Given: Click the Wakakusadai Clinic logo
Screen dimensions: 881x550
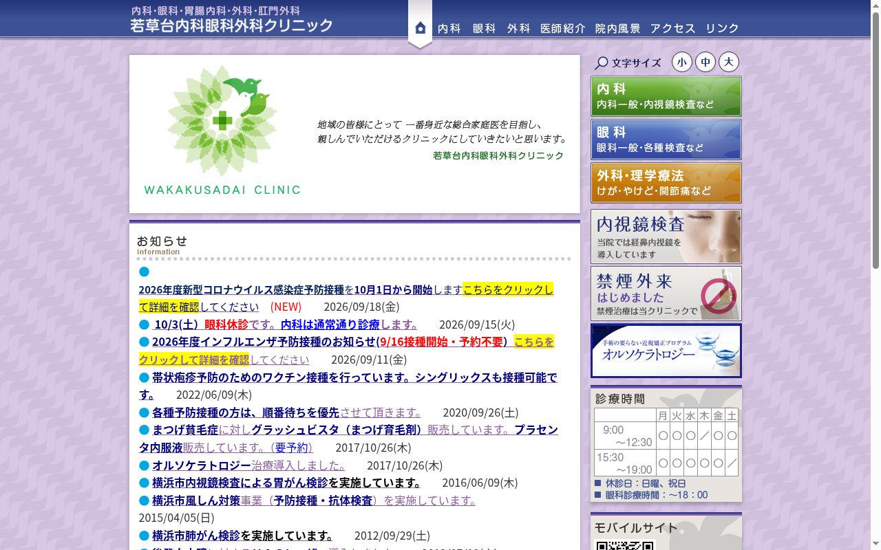Looking at the screenshot, I should pyautogui.click(x=222, y=131).
